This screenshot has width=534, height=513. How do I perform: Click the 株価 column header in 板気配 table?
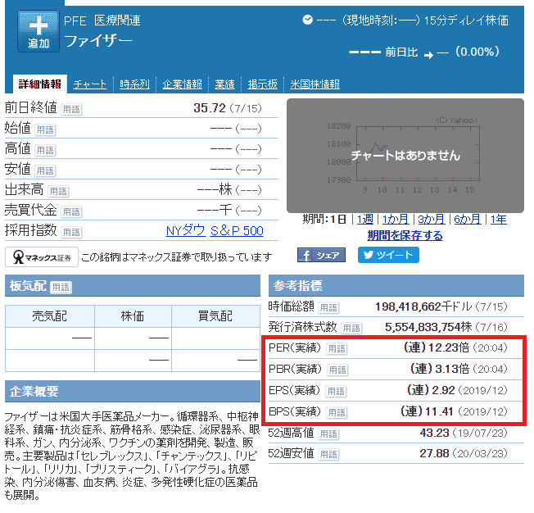133,316
